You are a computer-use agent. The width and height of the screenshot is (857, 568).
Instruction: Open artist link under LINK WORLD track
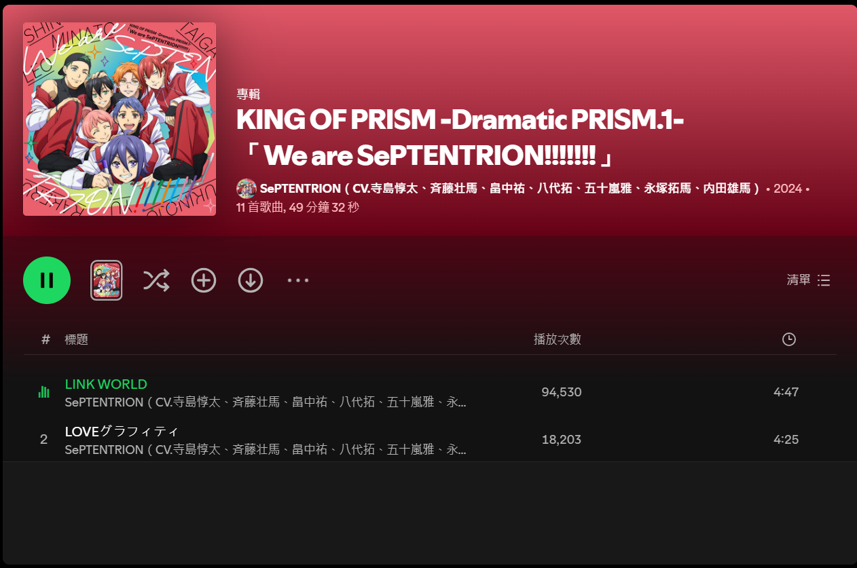[266, 402]
